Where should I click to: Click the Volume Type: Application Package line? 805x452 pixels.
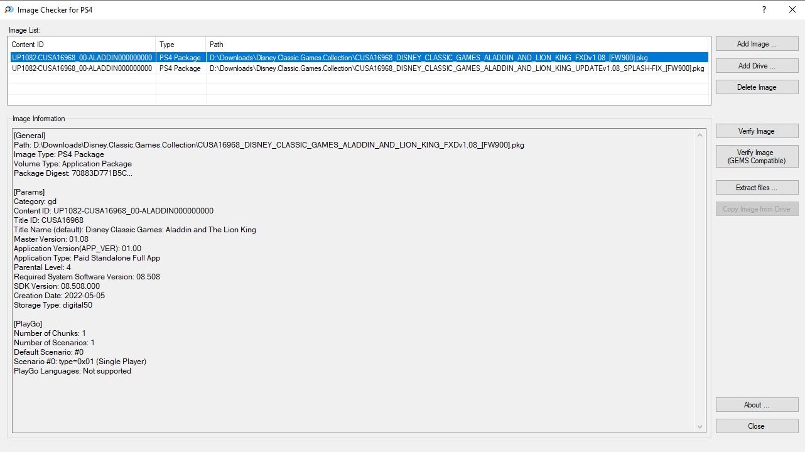pos(73,164)
